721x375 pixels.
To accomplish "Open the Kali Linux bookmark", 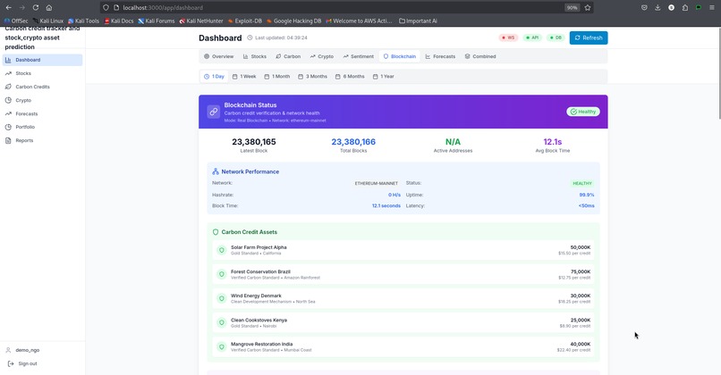I will 48,21.
